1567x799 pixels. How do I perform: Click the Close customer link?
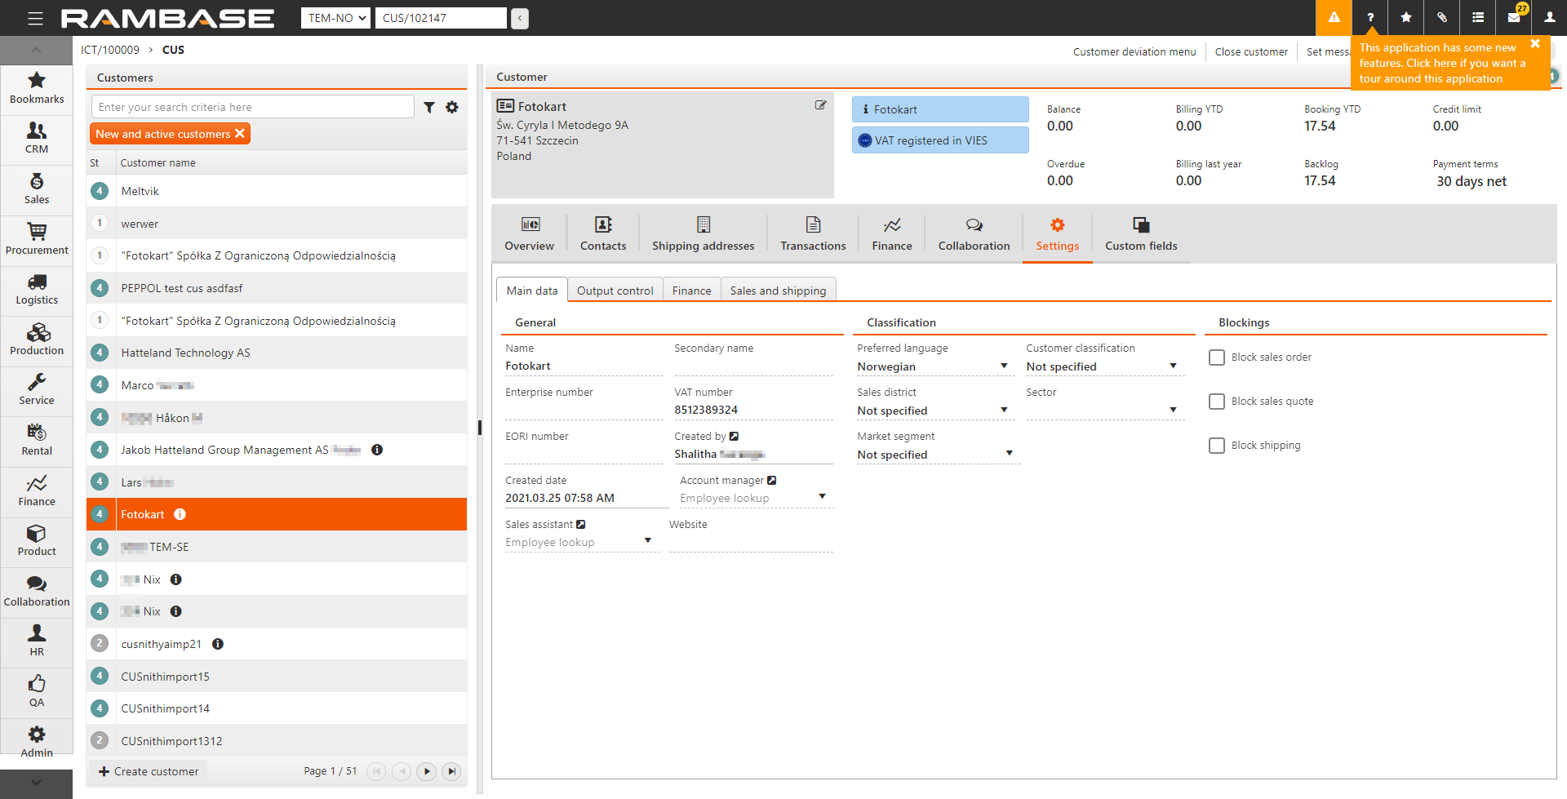(x=1250, y=51)
